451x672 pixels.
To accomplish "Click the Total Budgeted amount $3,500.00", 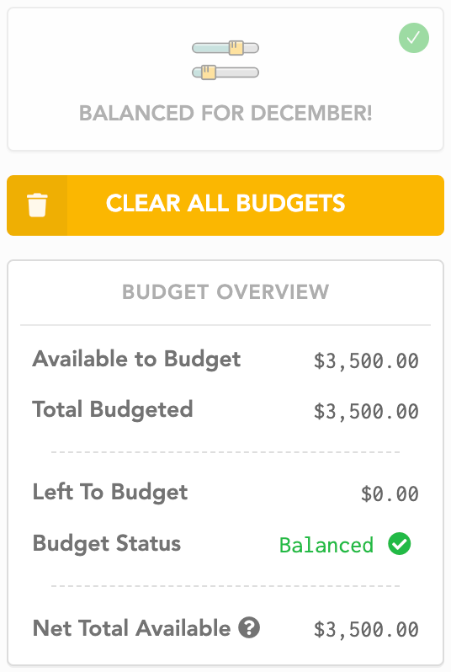I will 366,412.
